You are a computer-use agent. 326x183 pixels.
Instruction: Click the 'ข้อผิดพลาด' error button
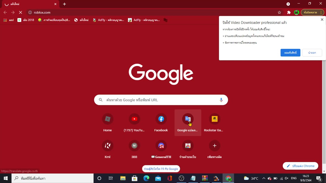(313, 12)
